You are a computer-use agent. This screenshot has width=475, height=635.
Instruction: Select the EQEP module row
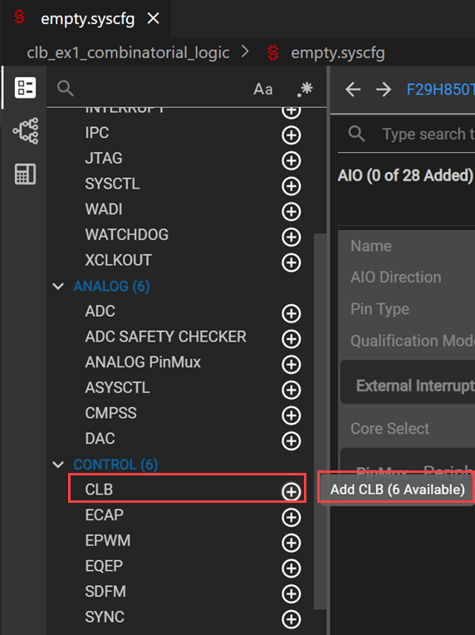(187, 566)
